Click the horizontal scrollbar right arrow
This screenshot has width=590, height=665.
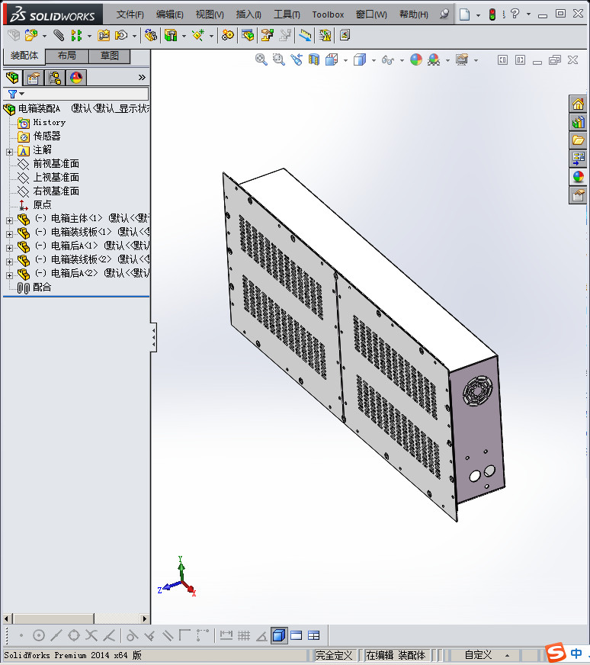pyautogui.click(x=145, y=618)
